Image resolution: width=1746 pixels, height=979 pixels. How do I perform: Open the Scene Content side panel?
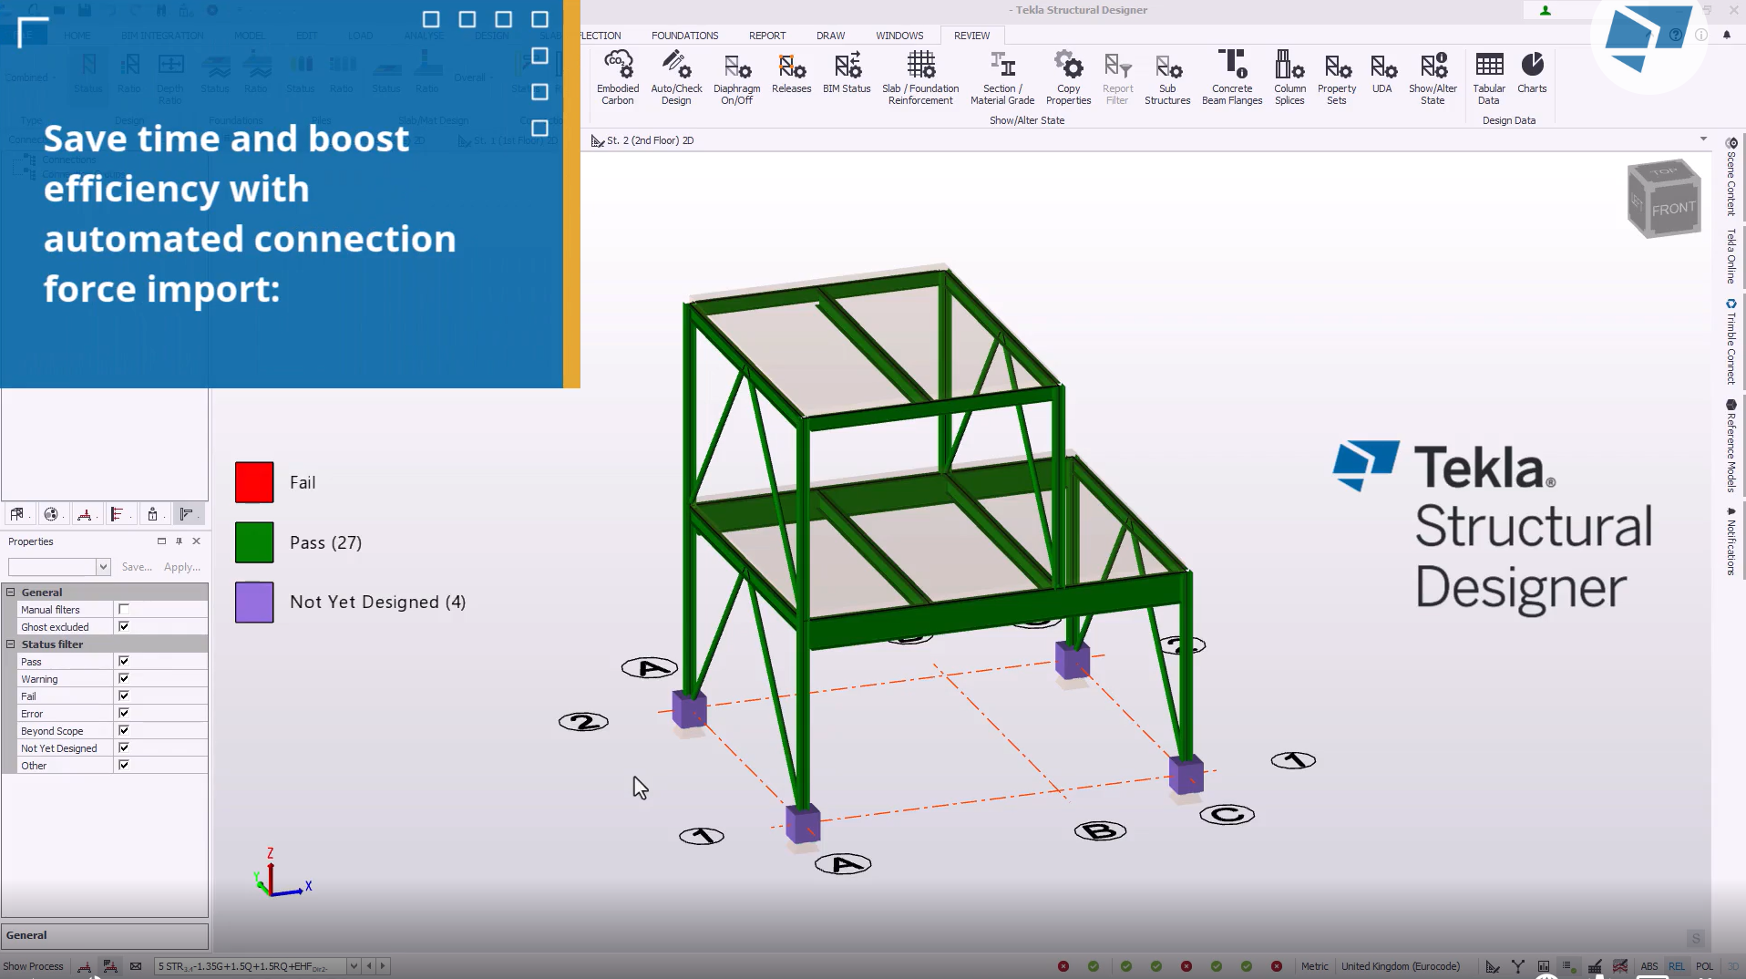tap(1731, 177)
